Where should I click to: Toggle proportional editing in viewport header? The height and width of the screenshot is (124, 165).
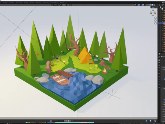click(x=68, y=5)
